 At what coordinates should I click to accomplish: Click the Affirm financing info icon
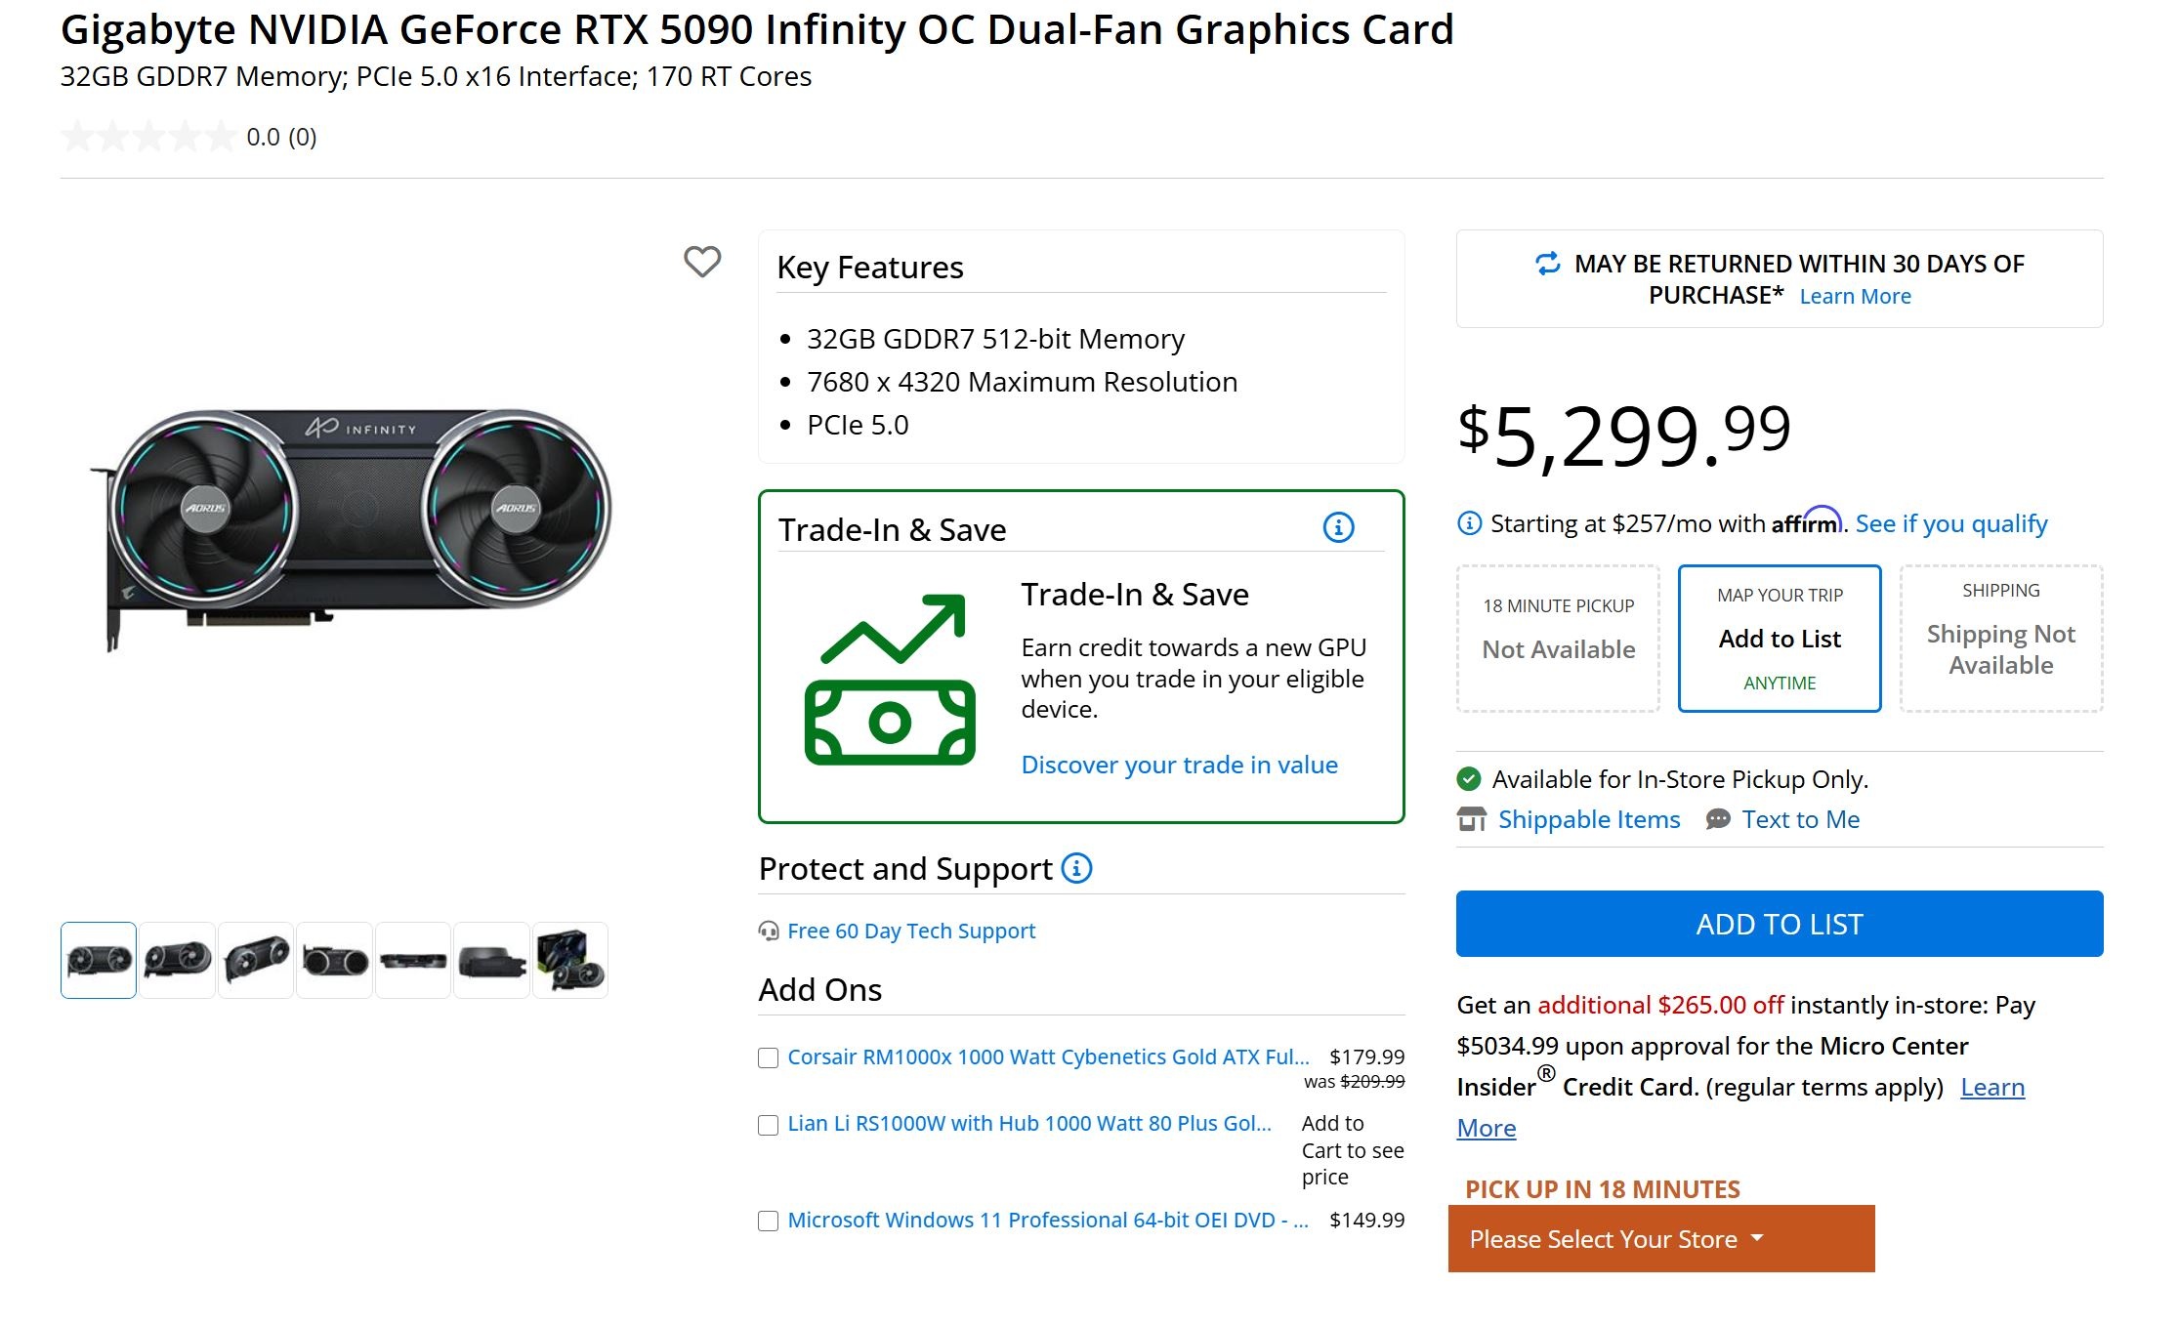[x=1469, y=523]
